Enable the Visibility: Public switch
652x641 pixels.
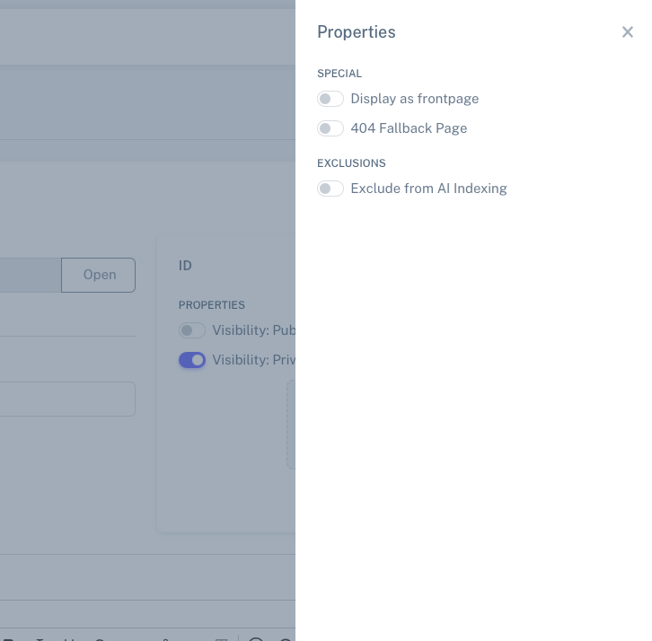[192, 330]
